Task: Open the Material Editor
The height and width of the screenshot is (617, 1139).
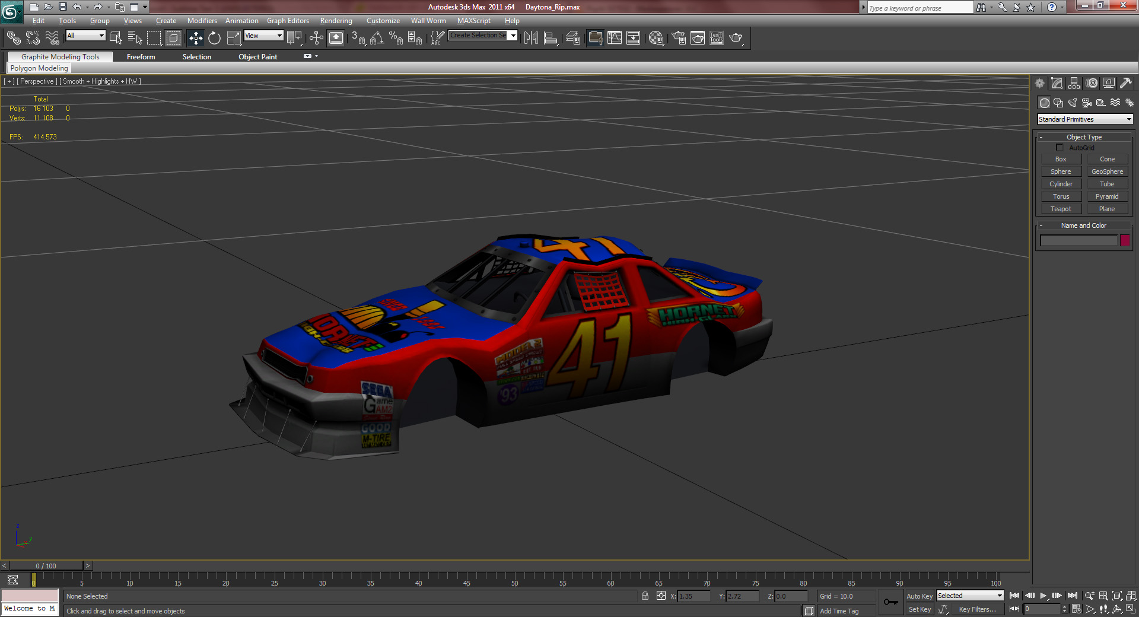Action: [x=656, y=38]
